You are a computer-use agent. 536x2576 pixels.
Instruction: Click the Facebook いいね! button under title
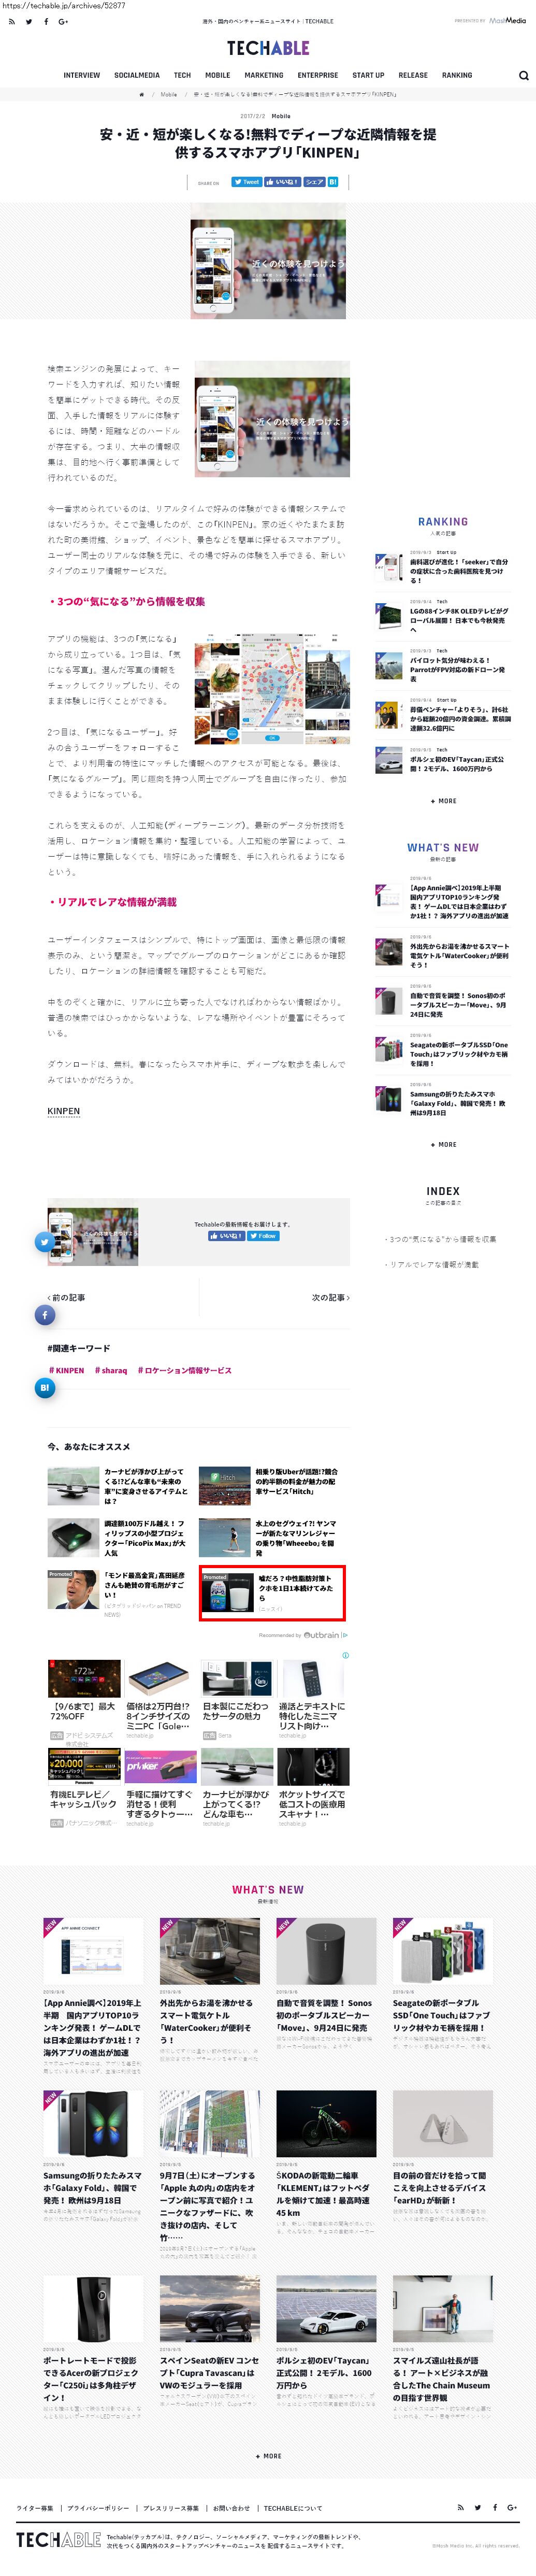click(x=282, y=182)
